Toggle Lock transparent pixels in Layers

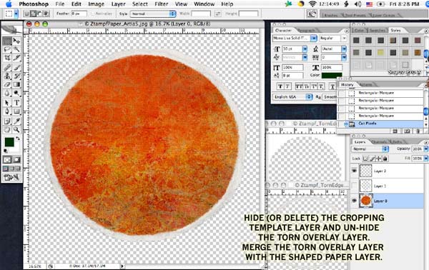point(365,159)
